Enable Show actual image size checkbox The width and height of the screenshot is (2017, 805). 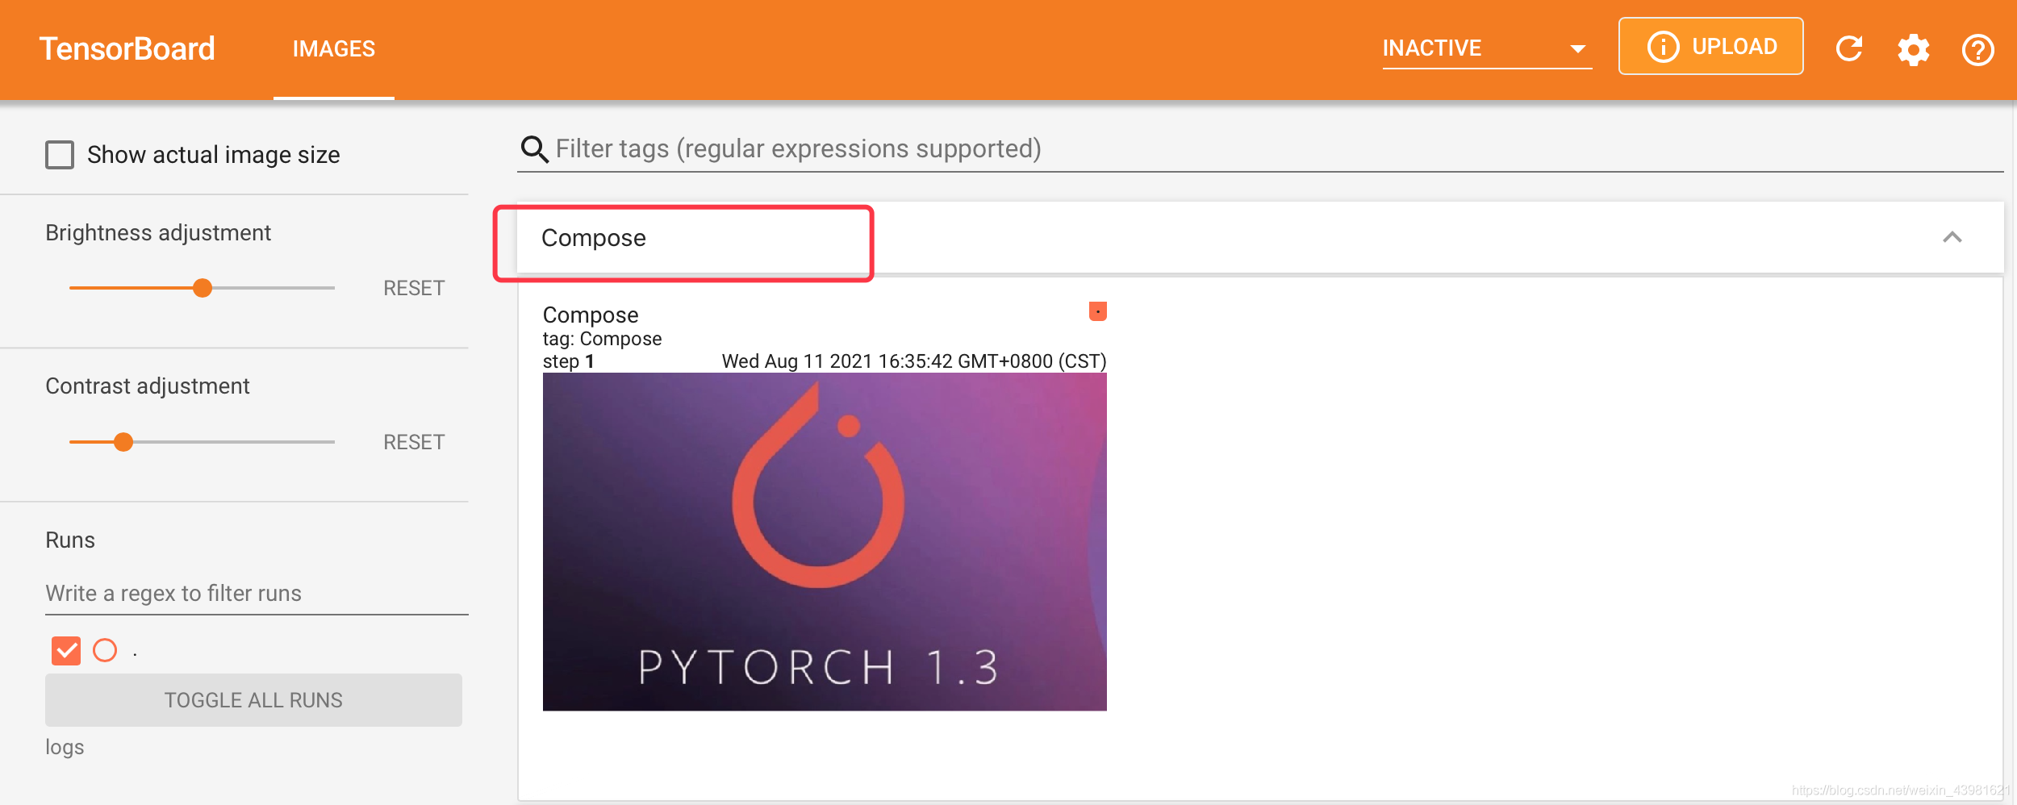pyautogui.click(x=60, y=155)
